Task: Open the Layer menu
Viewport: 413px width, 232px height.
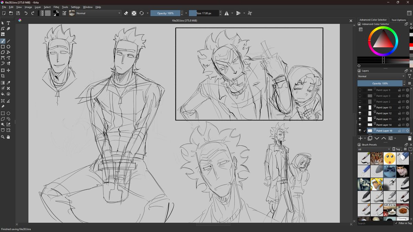Action: pyautogui.click(x=38, y=7)
